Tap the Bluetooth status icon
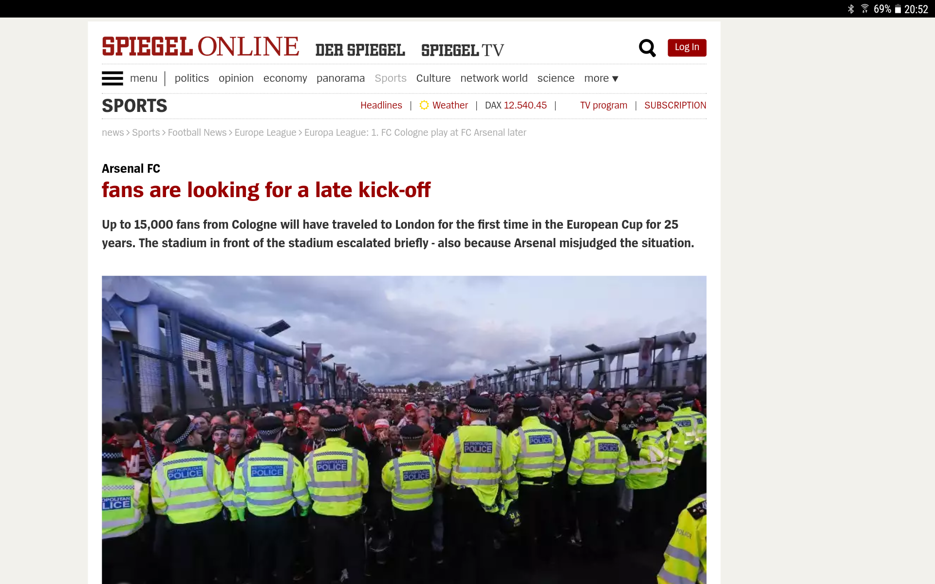Image resolution: width=935 pixels, height=584 pixels. (x=851, y=9)
